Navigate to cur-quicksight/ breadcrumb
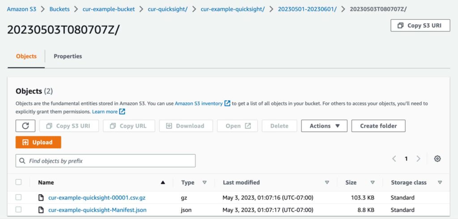Screen dimensions: 458x219 (168, 9)
